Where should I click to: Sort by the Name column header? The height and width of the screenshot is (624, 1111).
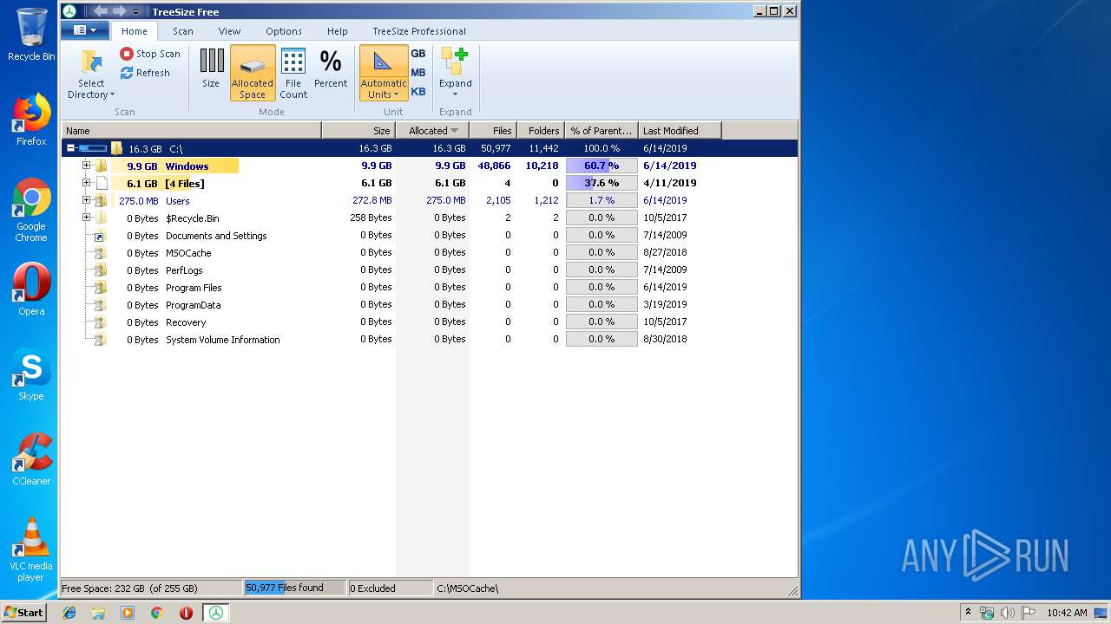(192, 131)
